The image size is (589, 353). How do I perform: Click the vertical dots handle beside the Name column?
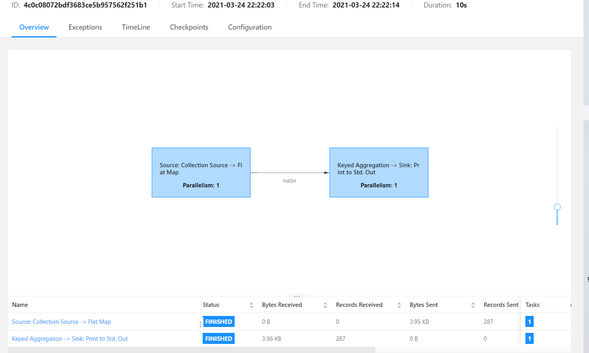[x=200, y=324]
